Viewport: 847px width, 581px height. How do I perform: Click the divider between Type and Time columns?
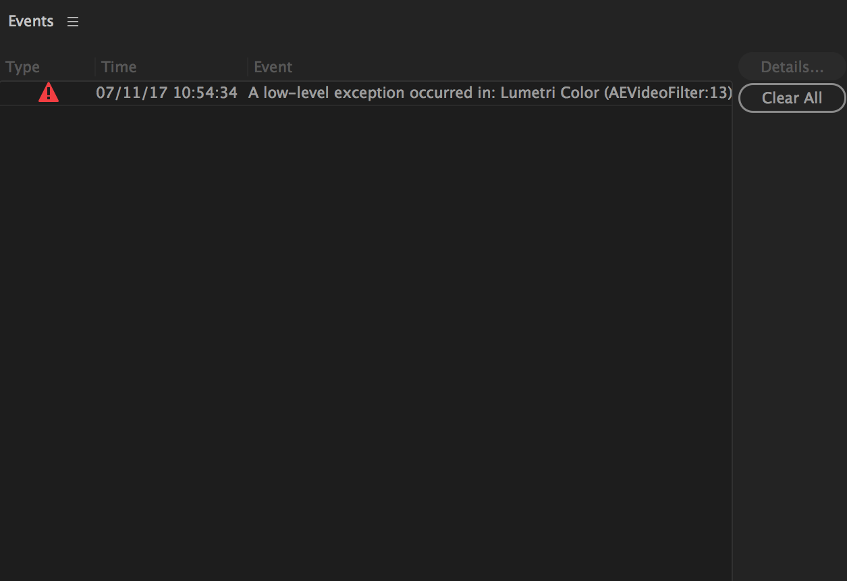point(95,67)
